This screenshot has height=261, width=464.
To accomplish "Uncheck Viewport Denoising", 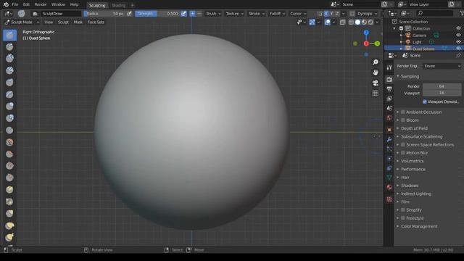I will (x=425, y=101).
